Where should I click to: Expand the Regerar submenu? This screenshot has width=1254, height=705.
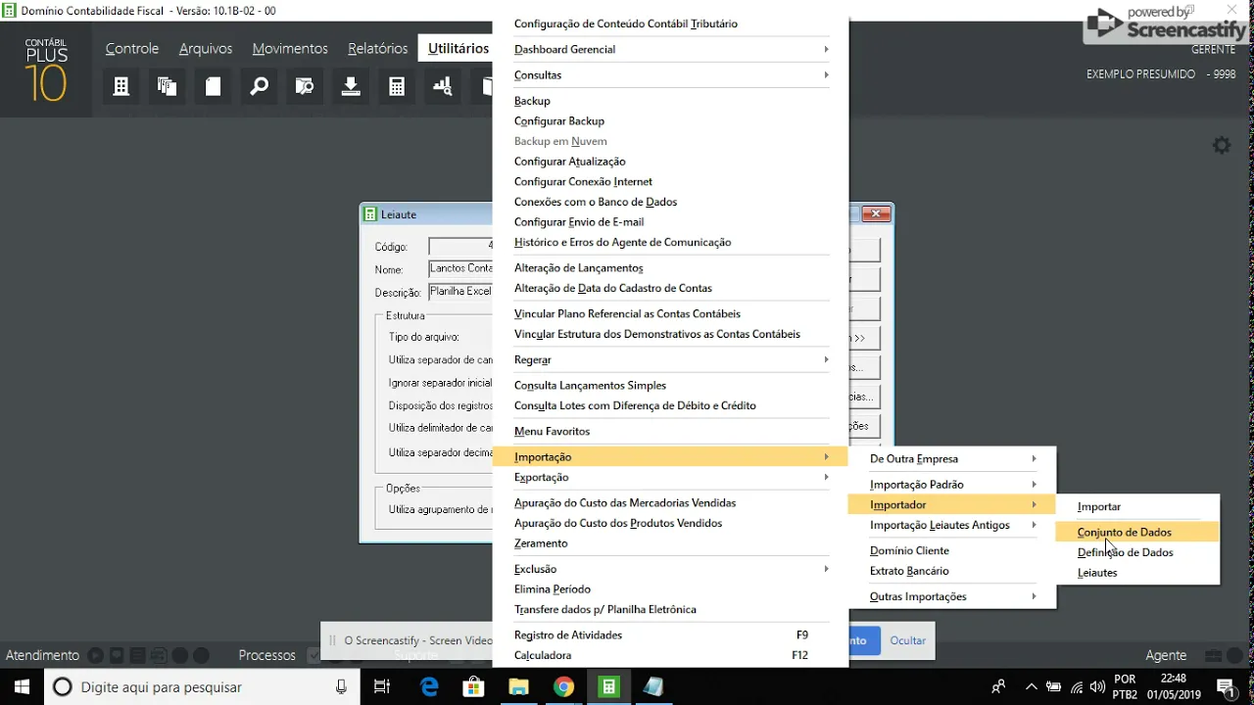click(x=671, y=359)
